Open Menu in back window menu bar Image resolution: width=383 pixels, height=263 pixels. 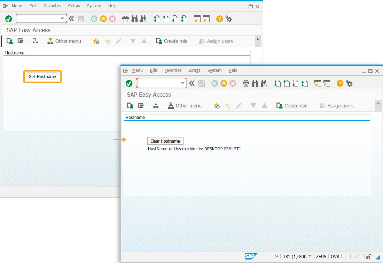17,6
